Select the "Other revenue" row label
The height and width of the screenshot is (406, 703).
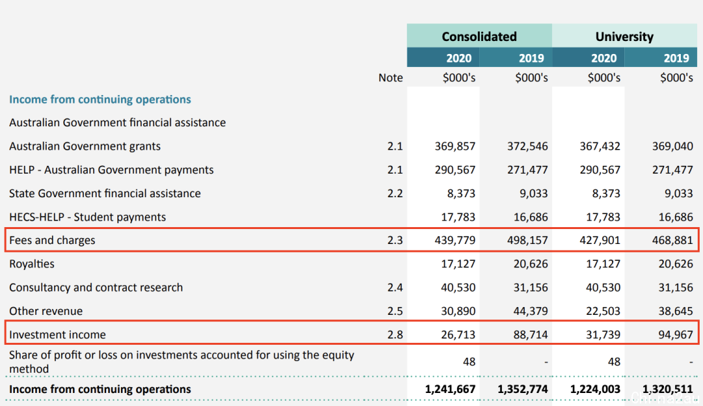(x=46, y=311)
